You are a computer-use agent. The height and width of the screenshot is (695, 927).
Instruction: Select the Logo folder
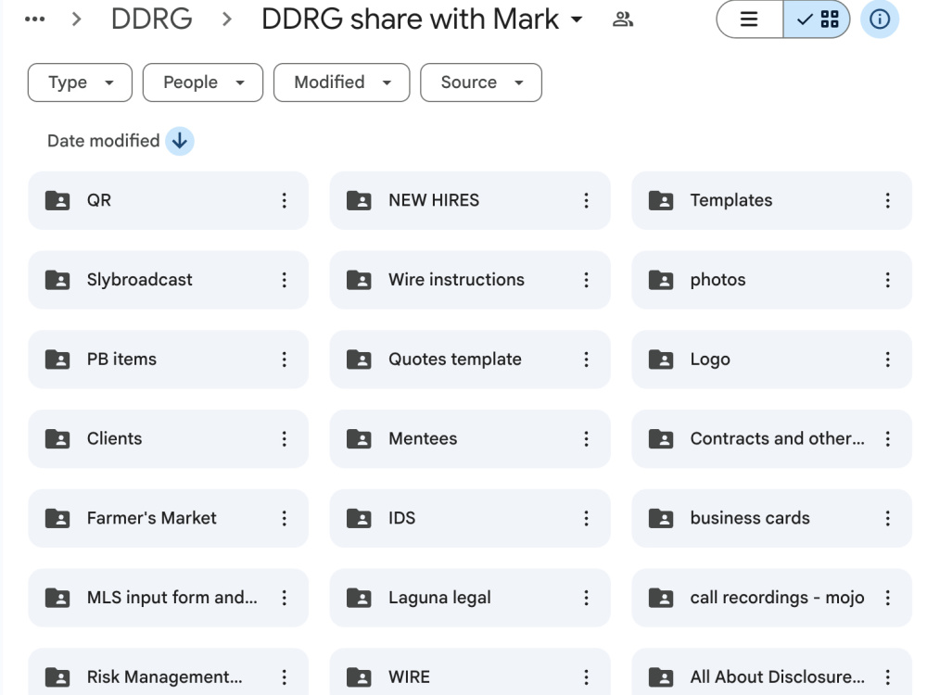(771, 360)
